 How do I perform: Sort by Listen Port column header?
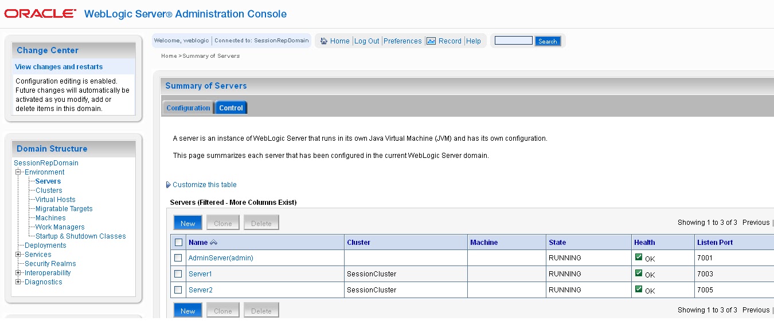[715, 243]
